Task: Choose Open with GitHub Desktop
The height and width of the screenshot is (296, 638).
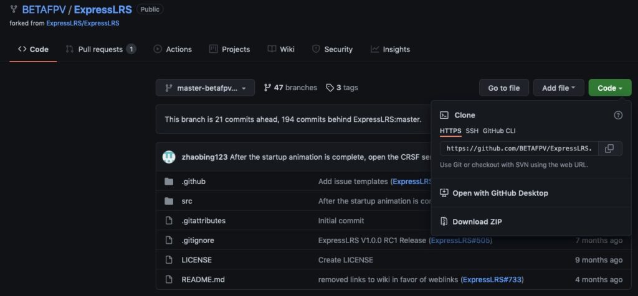Action: pyautogui.click(x=500, y=193)
